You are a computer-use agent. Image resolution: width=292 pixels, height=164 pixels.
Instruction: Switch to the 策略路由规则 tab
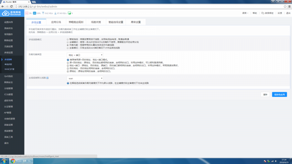tap(76, 22)
